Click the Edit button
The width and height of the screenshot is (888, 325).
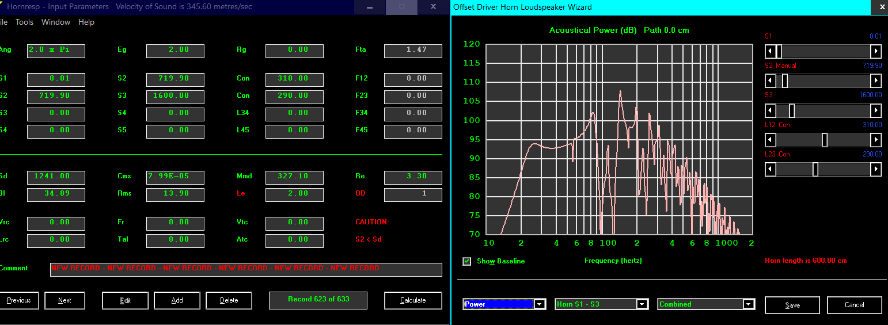pos(125,300)
